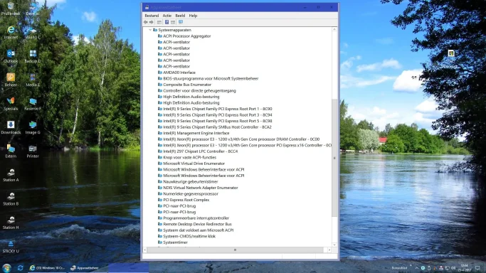Select PCI Express Root Port 3 - 8C94
486x273 pixels.
218,115
